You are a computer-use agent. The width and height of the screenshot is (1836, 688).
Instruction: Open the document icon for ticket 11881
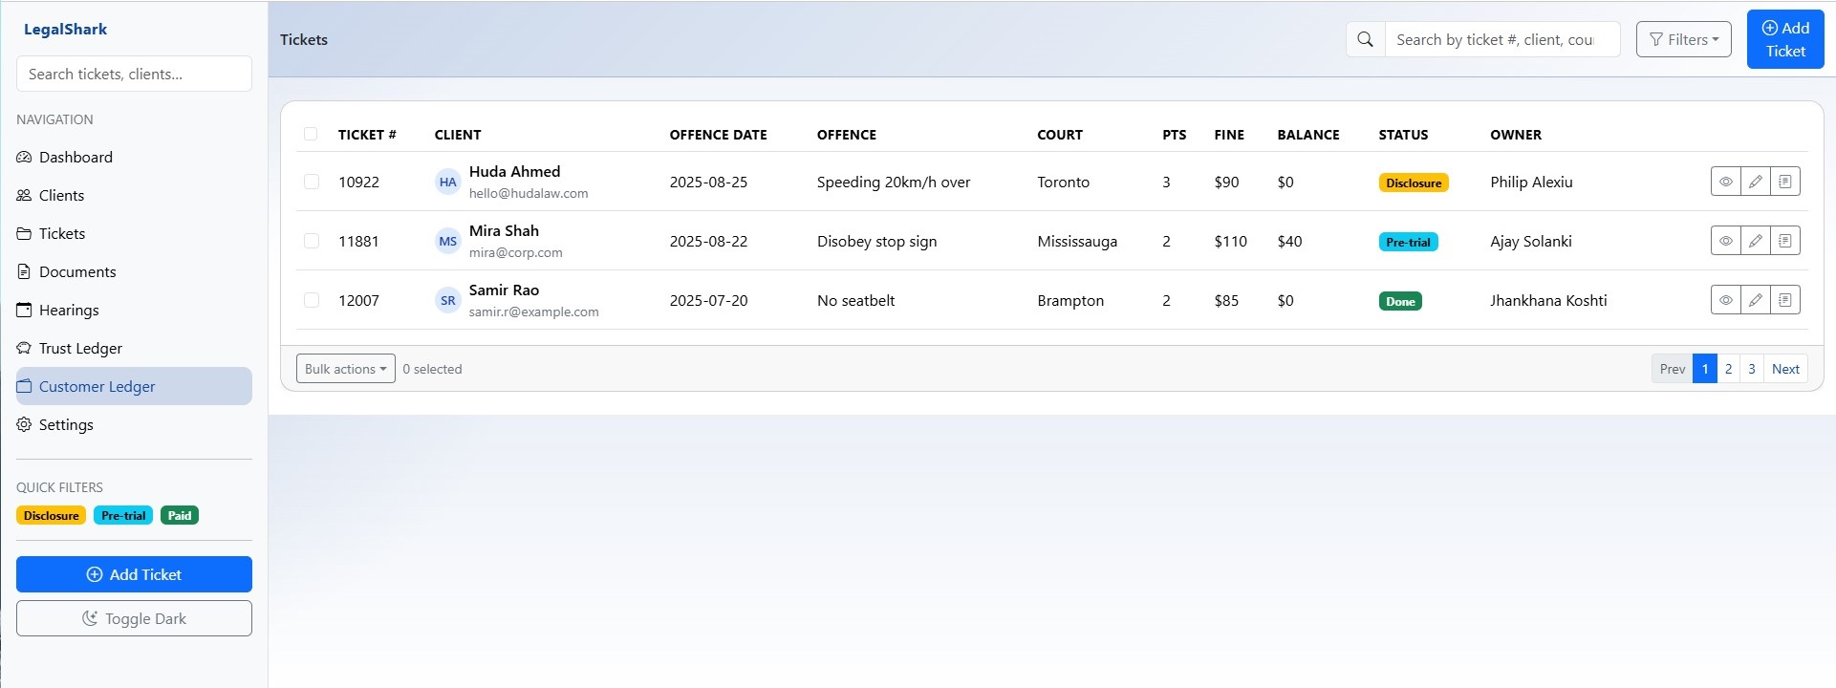[1784, 241]
